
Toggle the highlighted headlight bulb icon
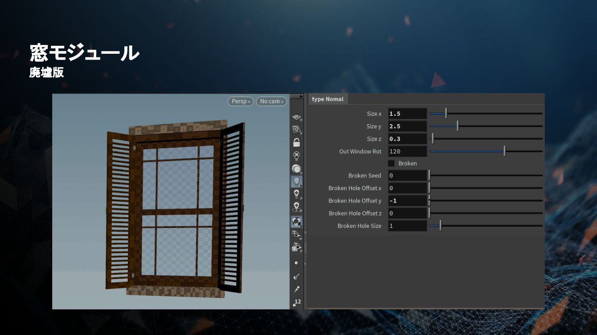296,182
